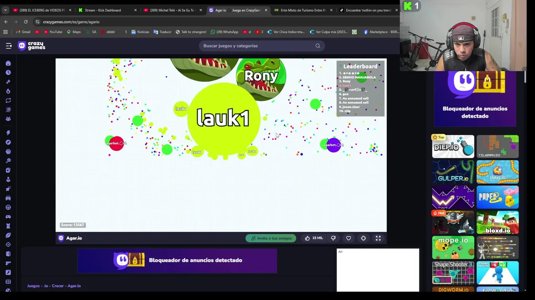
Task: Go to CrazyGames home sidebar icon
Action: pyautogui.click(x=8, y=63)
